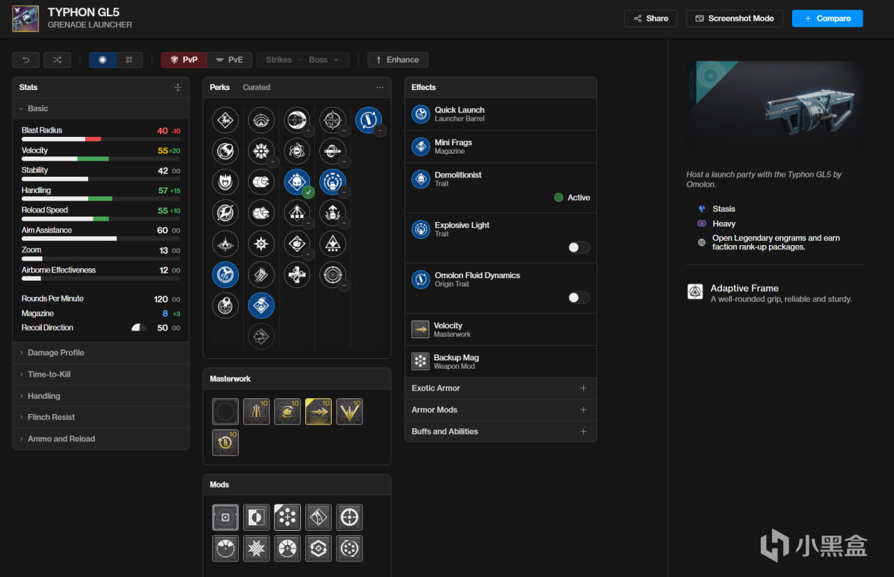This screenshot has width=894, height=577.
Task: Expand the Buffs and Abilities section
Action: pos(501,432)
